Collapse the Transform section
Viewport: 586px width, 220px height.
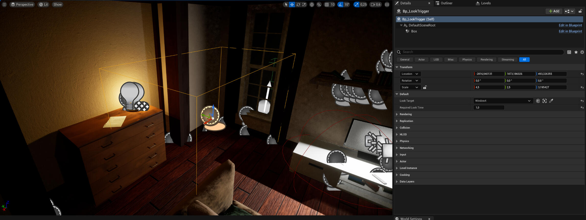click(x=397, y=67)
